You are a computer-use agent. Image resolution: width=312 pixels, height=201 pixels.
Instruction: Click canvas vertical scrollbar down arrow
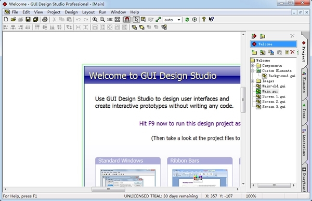point(243,184)
